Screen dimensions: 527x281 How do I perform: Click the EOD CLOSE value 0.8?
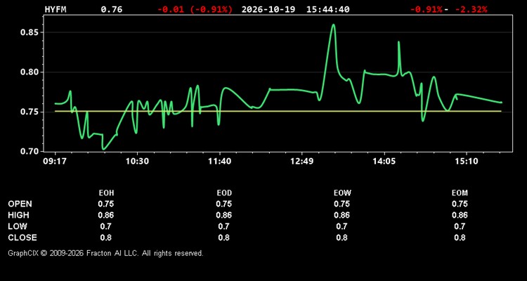click(x=224, y=237)
